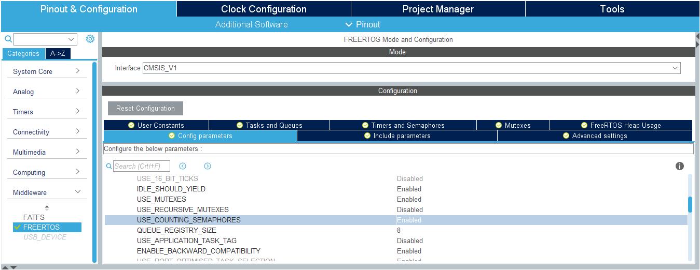Viewport: 700px width, 270px height.
Task: Select the USB_DEVICE middleware item
Action: (45, 237)
